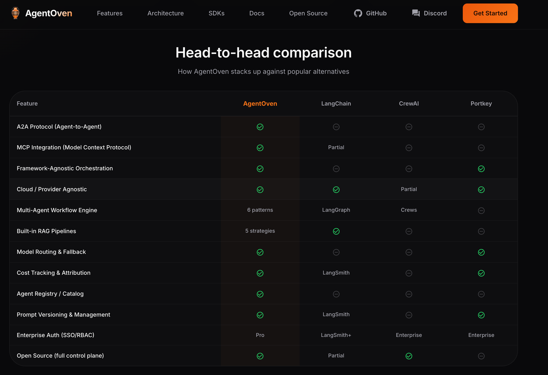
Task: Click CrewAI's green check for Open Source row
Action: (x=409, y=356)
